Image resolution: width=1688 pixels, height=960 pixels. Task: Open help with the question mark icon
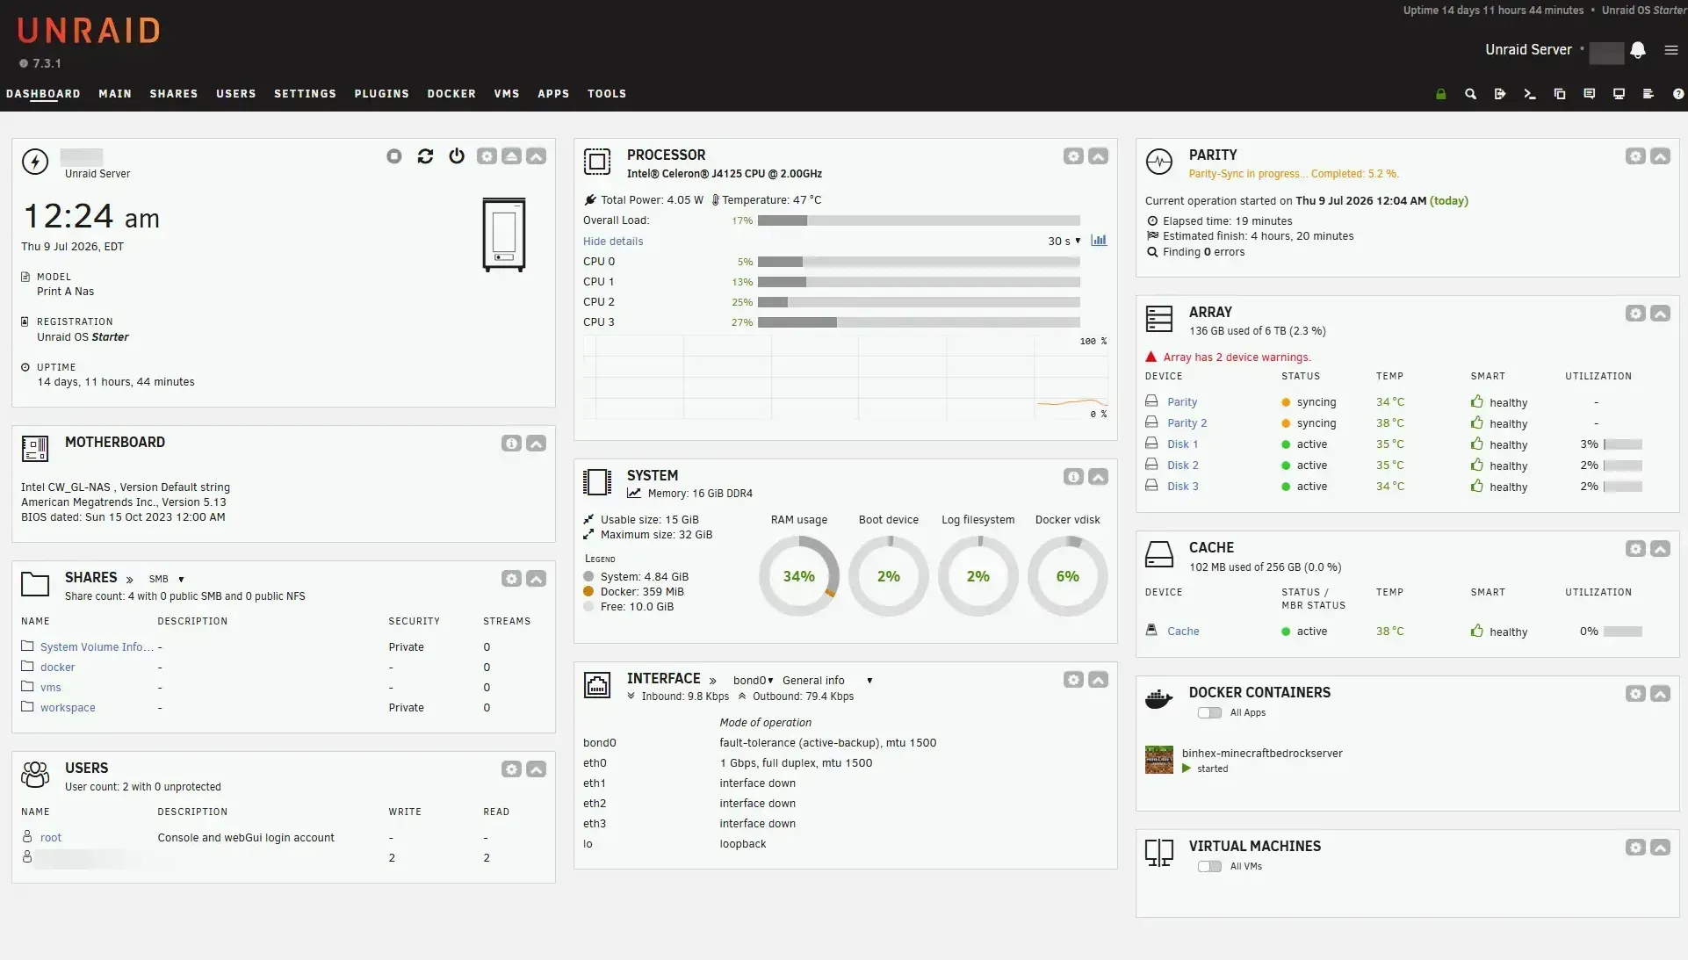1678,94
